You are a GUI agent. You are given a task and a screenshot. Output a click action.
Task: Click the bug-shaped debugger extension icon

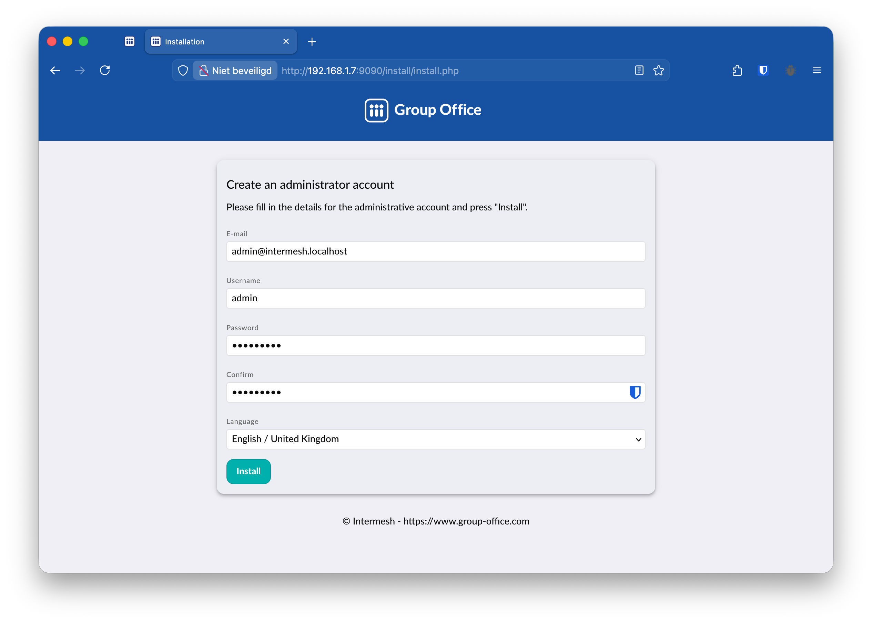pos(791,70)
